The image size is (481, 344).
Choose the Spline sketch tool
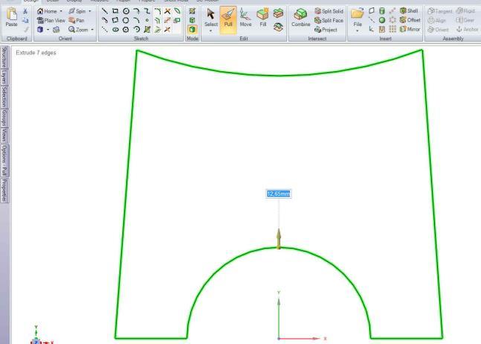[147, 11]
